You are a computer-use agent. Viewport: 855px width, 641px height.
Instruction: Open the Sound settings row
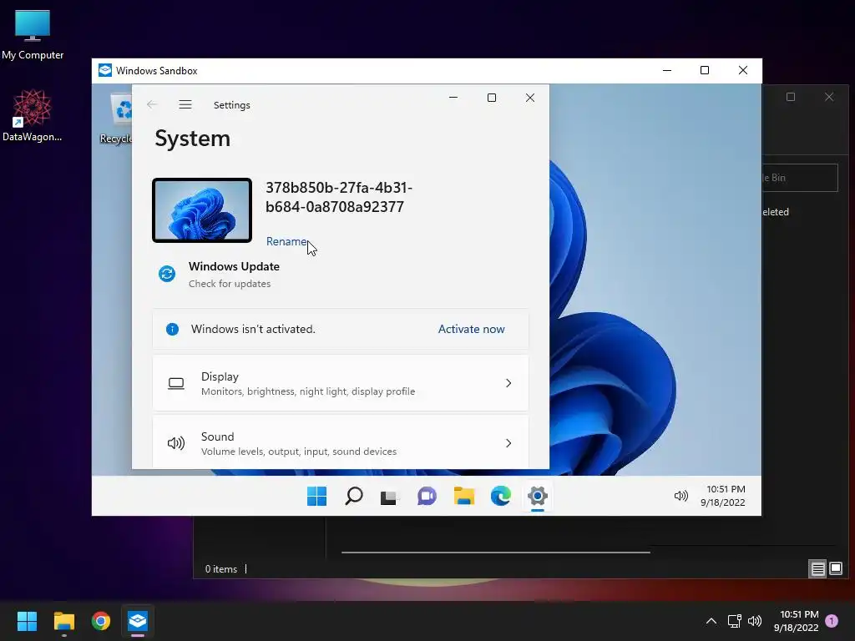[341, 442]
